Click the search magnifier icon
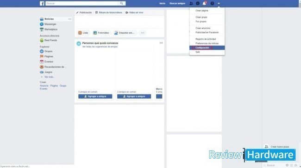Screen dimensions: 301x168 coord(121,3)
